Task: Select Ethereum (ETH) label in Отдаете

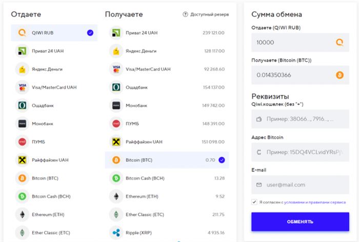Action: 48,214
